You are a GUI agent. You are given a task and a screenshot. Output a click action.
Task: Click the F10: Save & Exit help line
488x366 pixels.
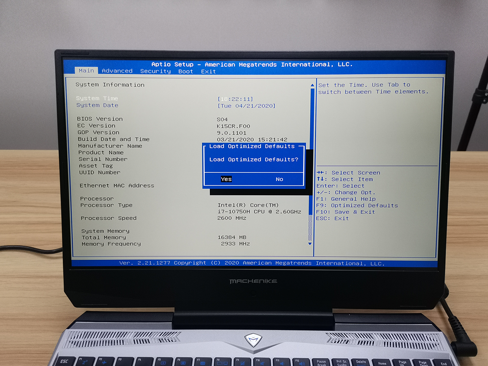pos(346,212)
